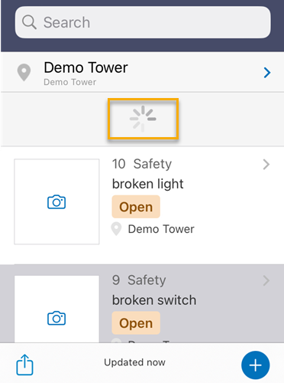Tap the share export icon
The width and height of the screenshot is (284, 383).
(24, 365)
